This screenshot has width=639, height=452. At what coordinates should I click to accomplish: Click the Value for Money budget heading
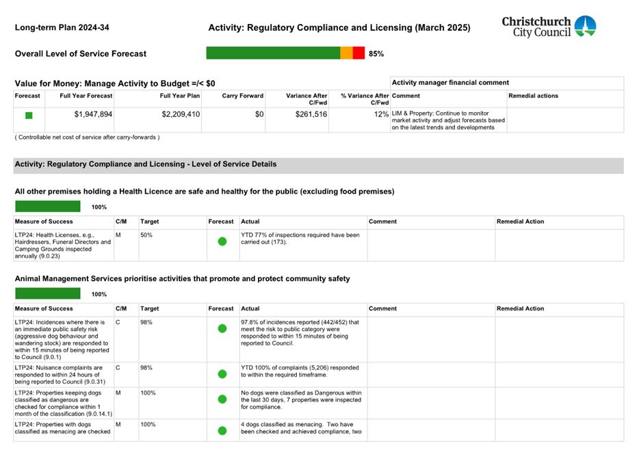point(115,83)
